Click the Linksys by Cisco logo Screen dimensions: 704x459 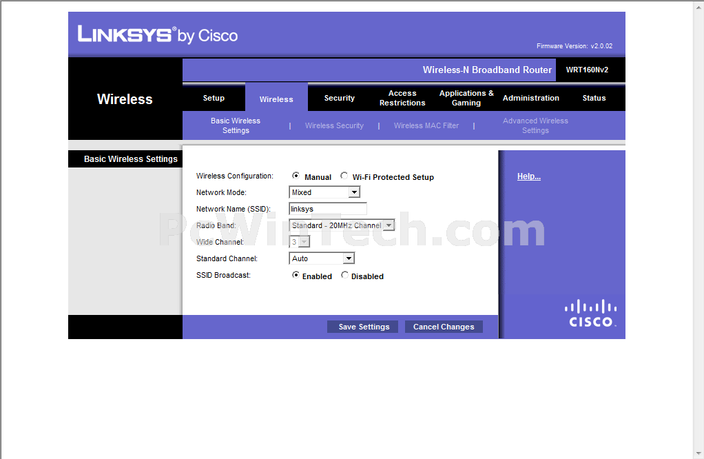click(158, 34)
